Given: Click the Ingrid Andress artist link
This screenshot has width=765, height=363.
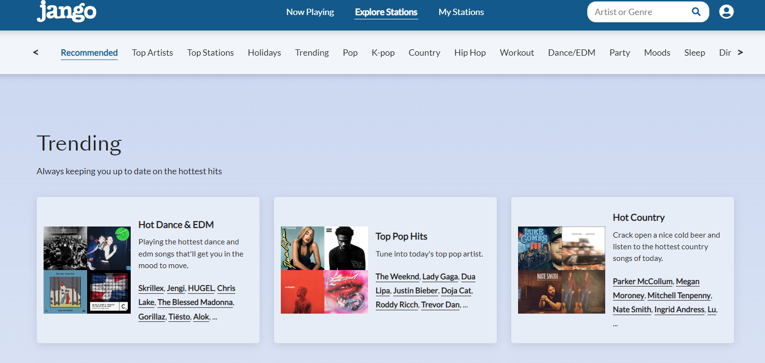Looking at the screenshot, I should point(679,310).
